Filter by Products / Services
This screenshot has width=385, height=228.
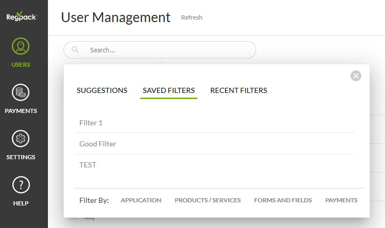click(x=208, y=200)
